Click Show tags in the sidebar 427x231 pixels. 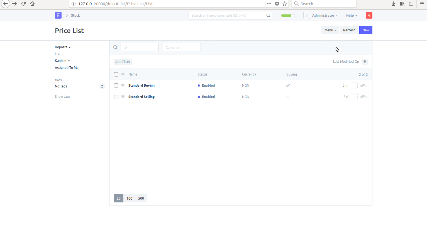click(x=62, y=96)
